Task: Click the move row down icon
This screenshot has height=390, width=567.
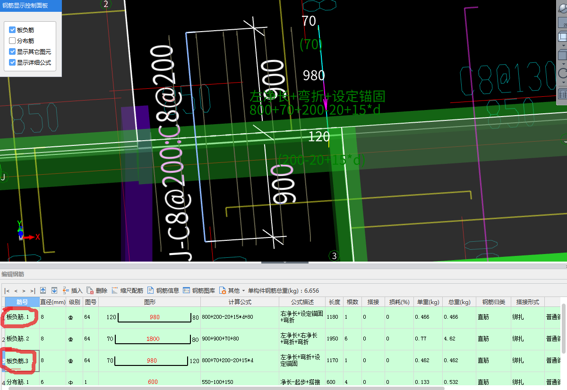Action: click(54, 290)
